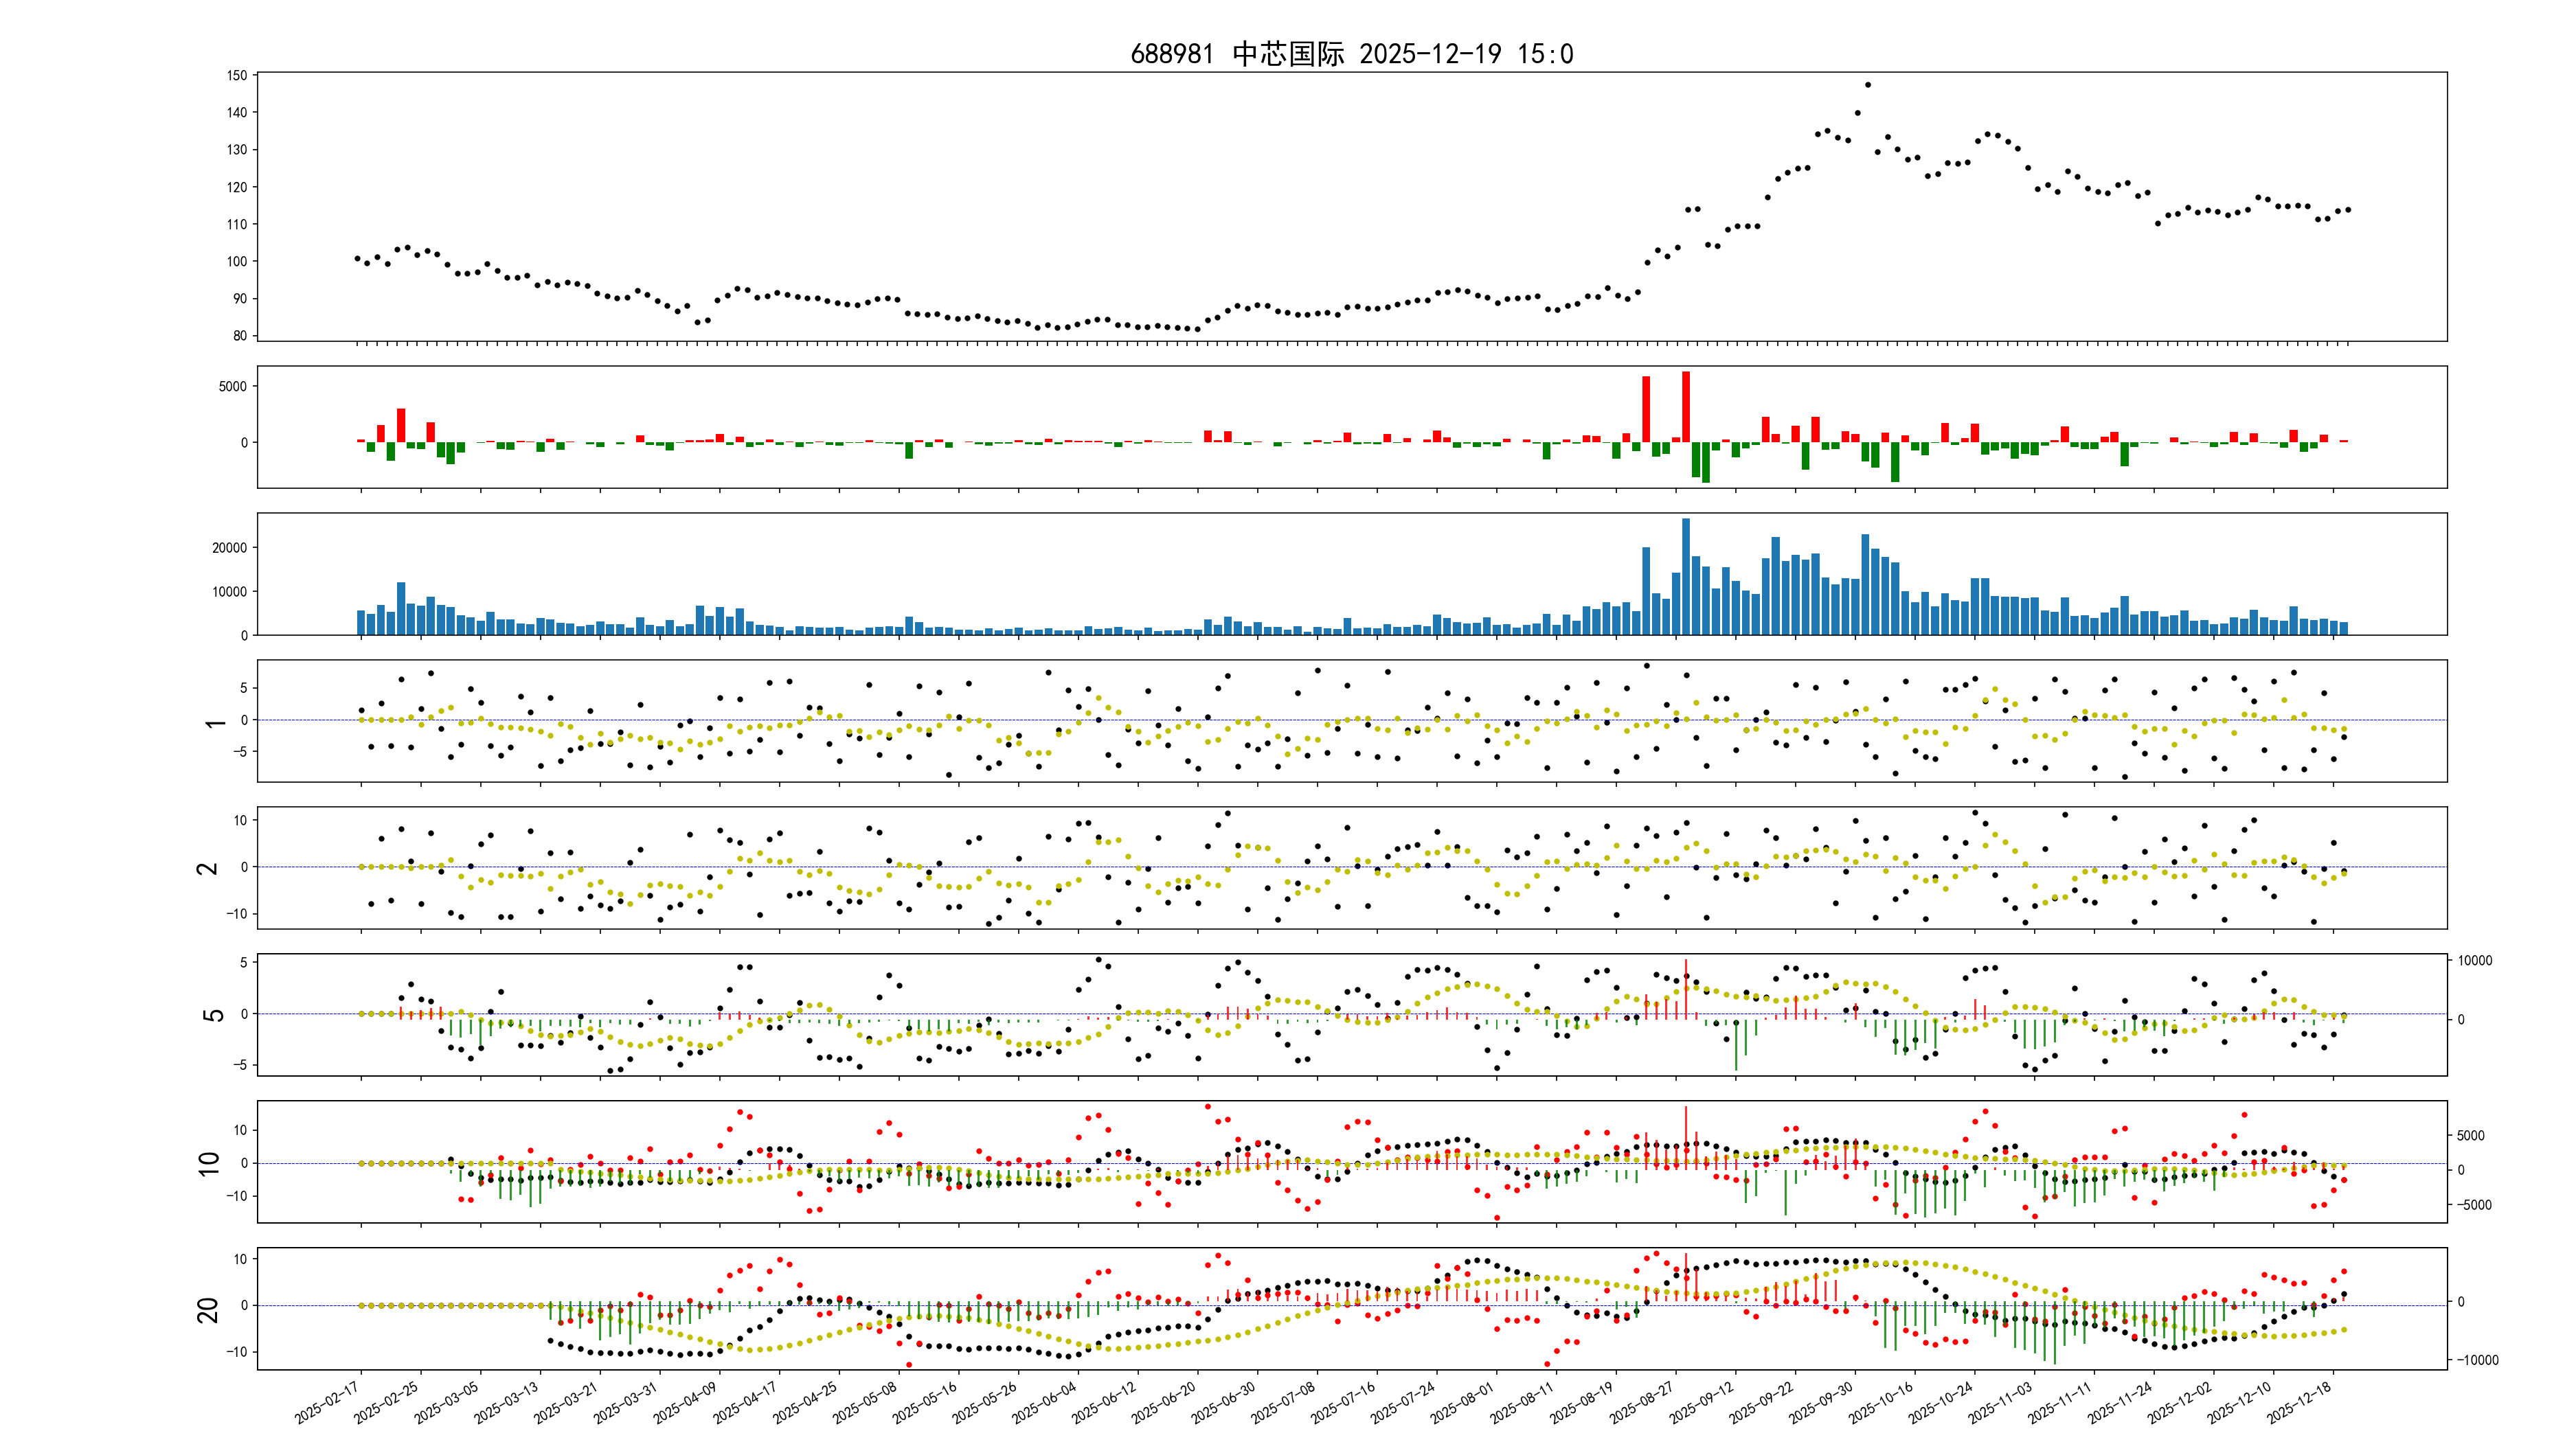
Task: Click the 150 tick on price axis
Action: 236,75
